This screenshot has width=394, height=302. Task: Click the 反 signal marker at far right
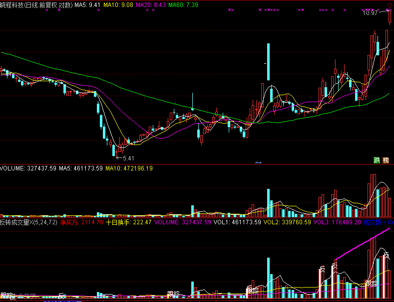[386, 256]
